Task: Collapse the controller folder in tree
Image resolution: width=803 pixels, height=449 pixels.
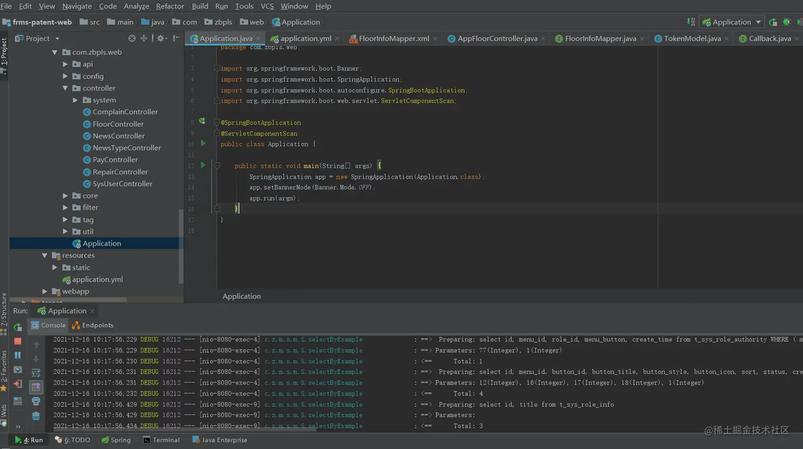Action: tap(65, 88)
